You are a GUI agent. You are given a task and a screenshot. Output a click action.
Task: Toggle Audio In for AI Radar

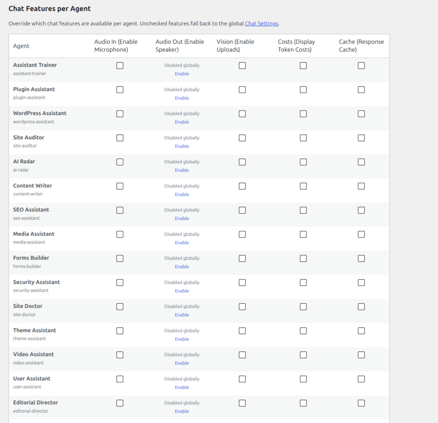120,162
